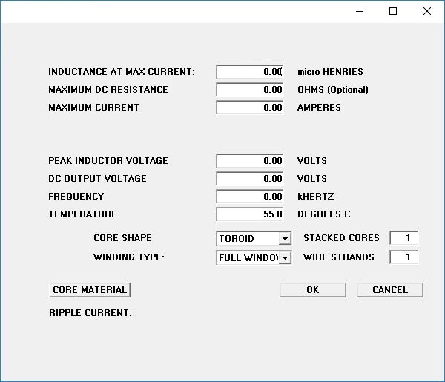Screen dimensions: 445x382
Task: Select the DC Output Voltage field
Action: [x=249, y=179]
